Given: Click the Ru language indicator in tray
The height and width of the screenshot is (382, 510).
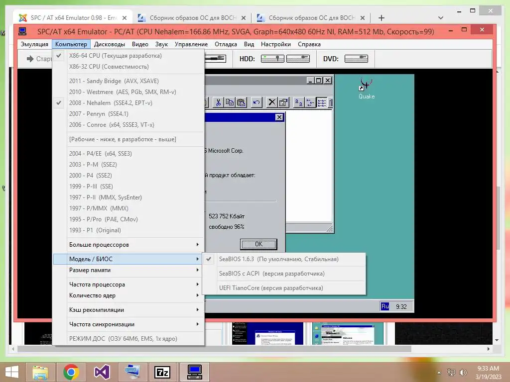Looking at the screenshot, I should pyautogui.click(x=385, y=306).
